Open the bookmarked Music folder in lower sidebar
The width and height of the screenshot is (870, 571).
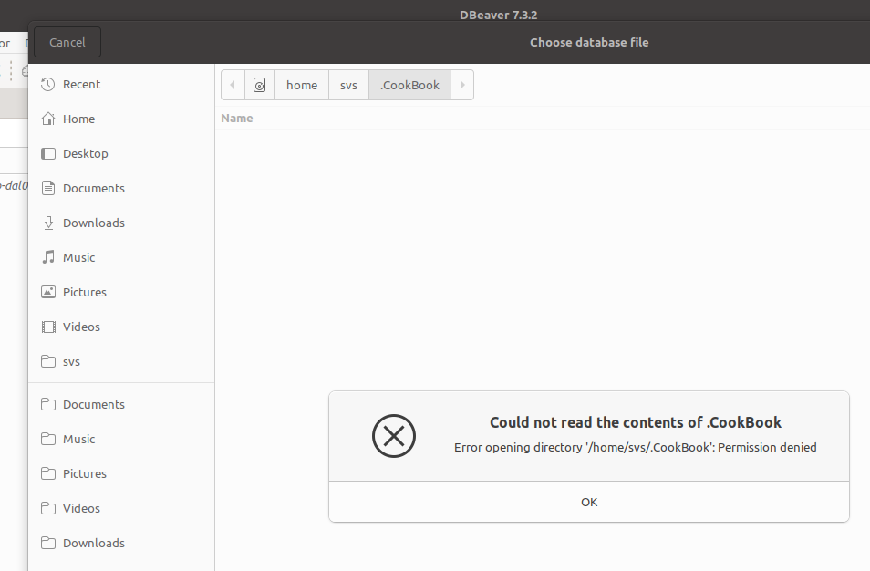(x=121, y=439)
